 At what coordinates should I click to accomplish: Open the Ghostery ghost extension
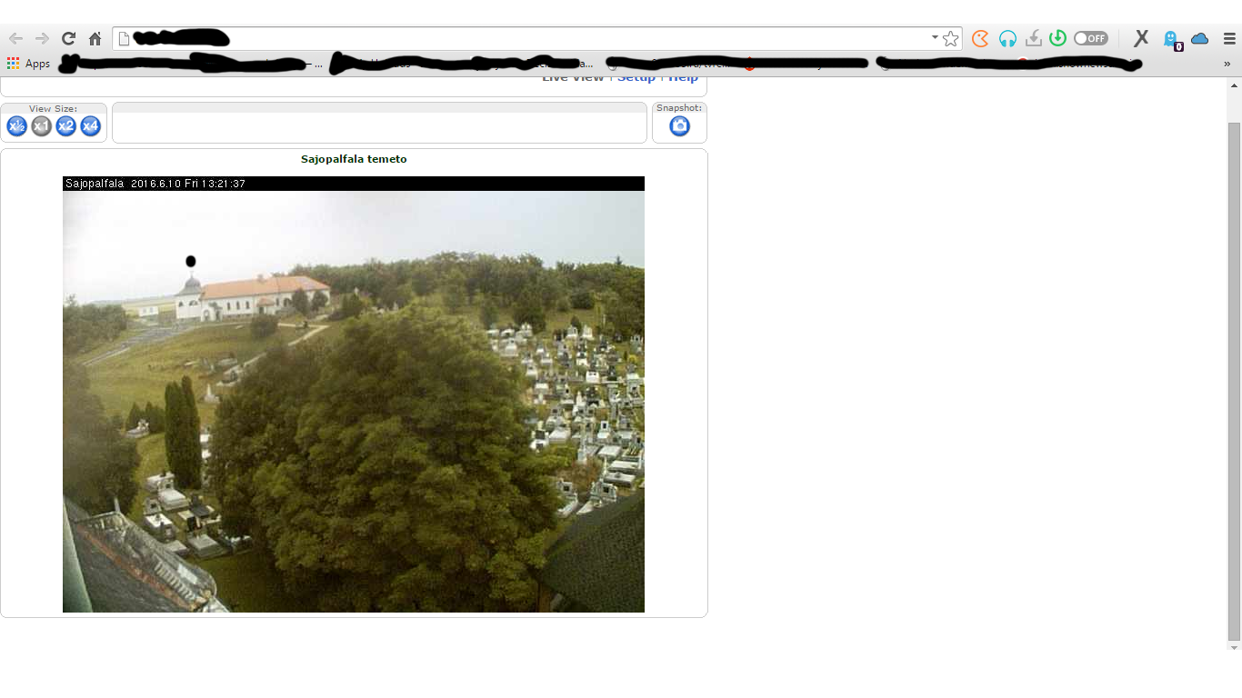[x=1171, y=39]
